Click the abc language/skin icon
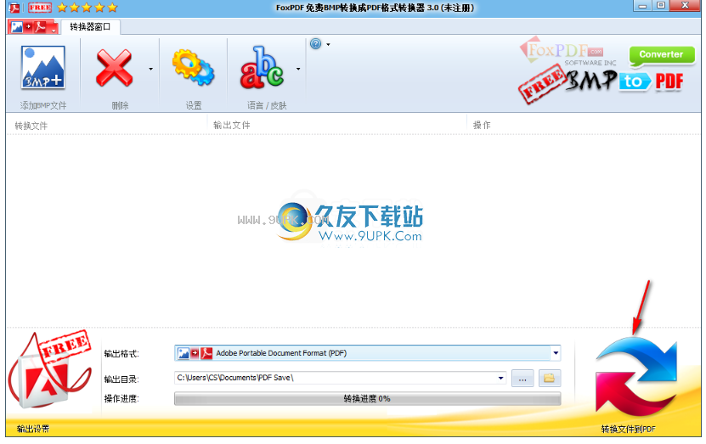706x444 pixels. (x=262, y=67)
